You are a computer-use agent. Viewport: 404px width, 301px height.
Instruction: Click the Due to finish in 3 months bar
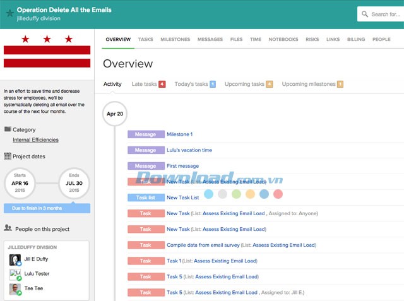(x=47, y=208)
